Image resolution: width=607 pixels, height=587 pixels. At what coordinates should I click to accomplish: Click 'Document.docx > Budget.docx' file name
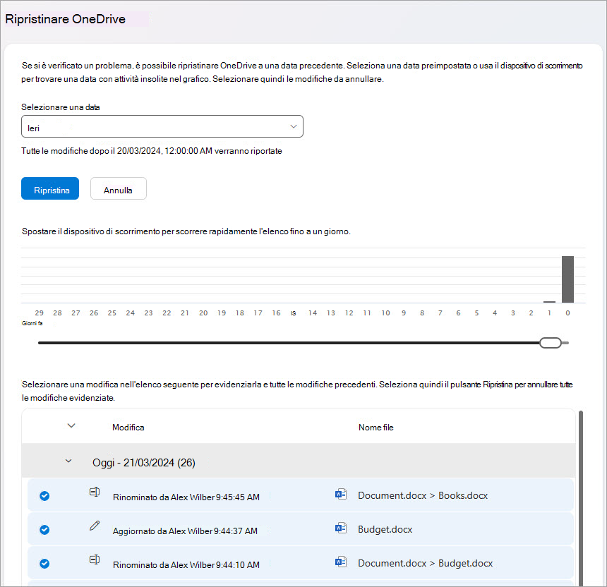coord(426,564)
